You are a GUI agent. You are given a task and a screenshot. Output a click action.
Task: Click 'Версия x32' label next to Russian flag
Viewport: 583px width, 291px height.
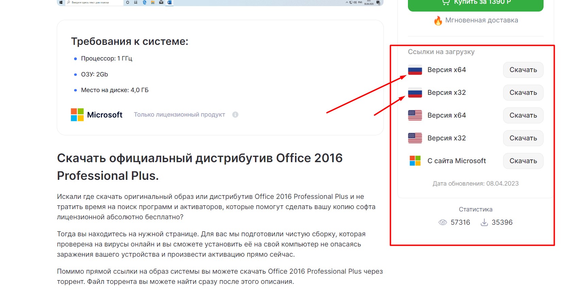(x=447, y=93)
